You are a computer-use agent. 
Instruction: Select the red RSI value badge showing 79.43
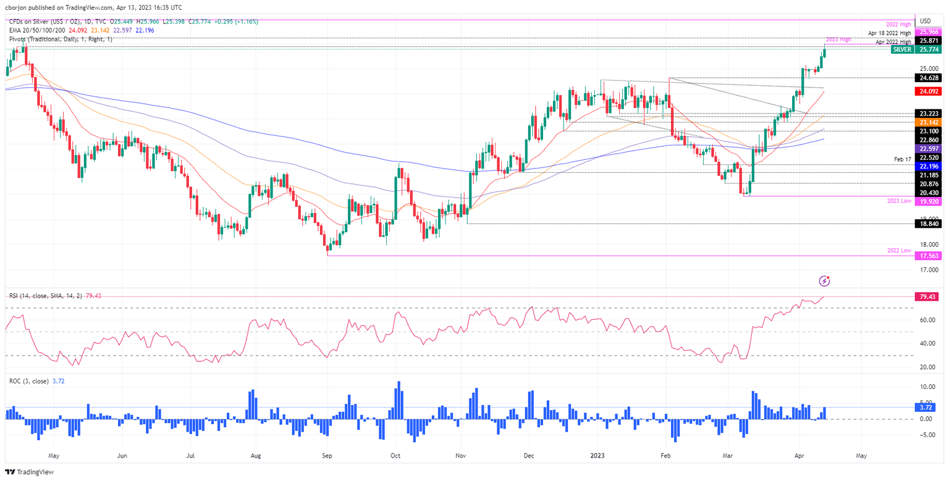[928, 297]
